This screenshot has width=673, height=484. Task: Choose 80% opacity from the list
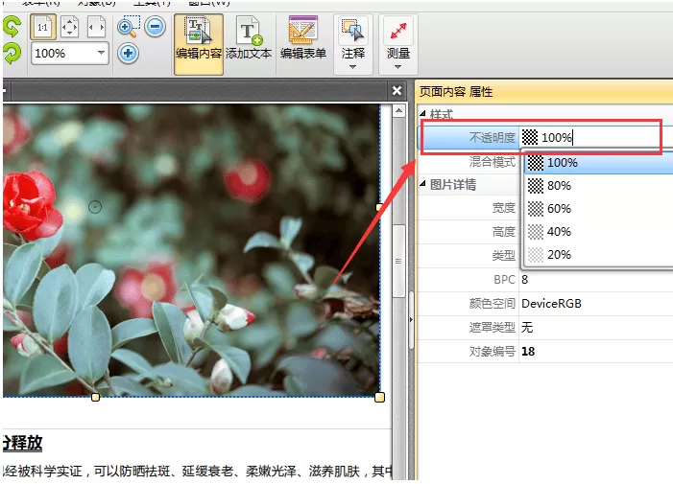pyautogui.click(x=599, y=186)
